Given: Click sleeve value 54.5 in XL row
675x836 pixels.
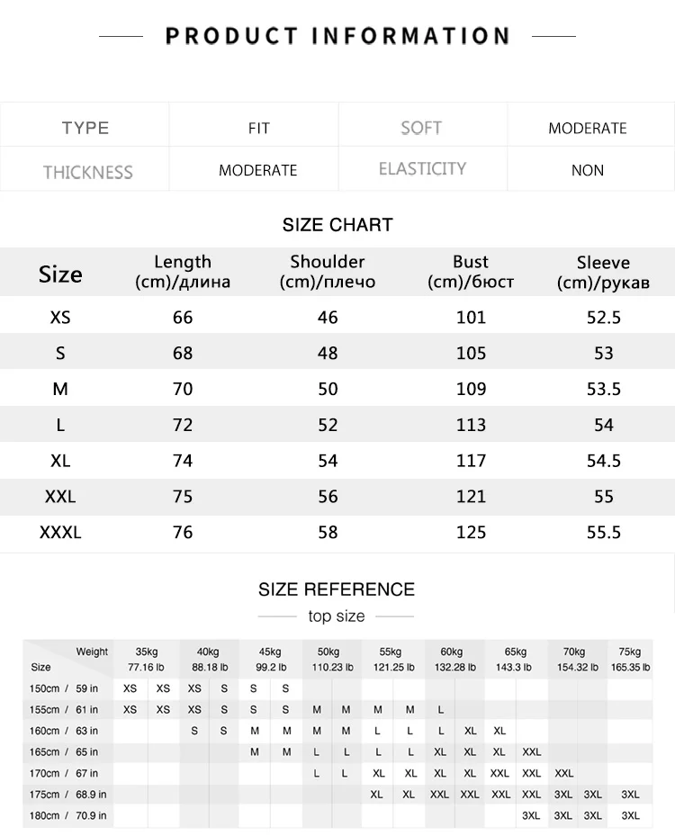Looking at the screenshot, I should [x=604, y=461].
